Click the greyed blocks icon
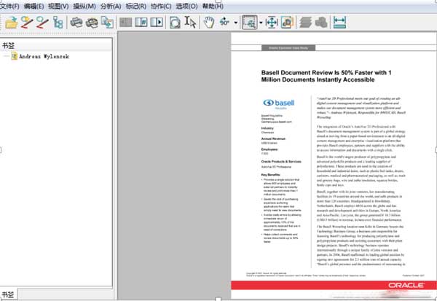437x301 pixels. click(321, 23)
